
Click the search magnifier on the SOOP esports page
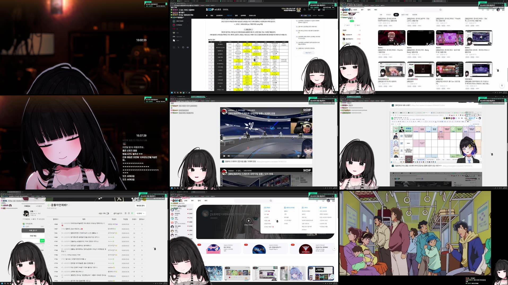click(x=305, y=10)
